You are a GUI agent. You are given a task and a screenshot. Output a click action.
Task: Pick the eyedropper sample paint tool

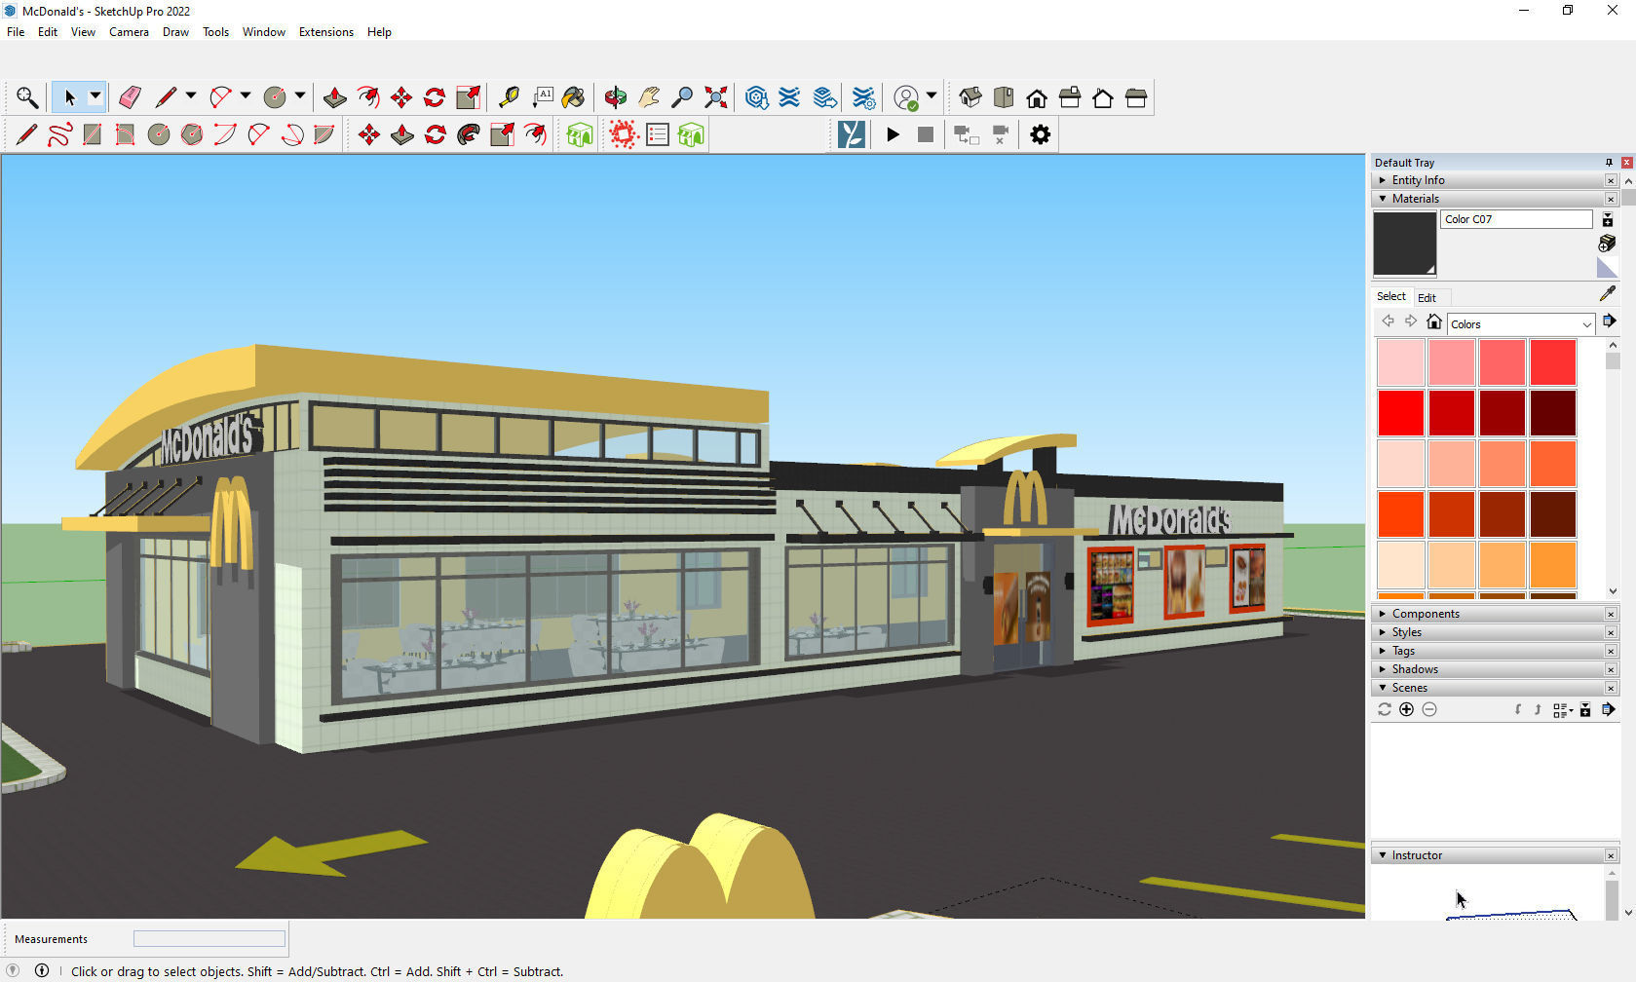pos(1608,293)
